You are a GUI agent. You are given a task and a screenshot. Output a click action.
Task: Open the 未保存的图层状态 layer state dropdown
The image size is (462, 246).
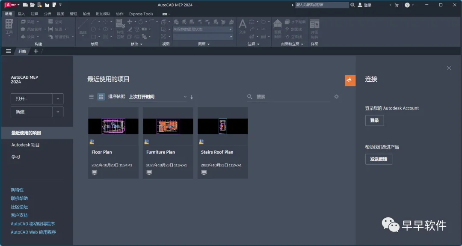point(203,30)
